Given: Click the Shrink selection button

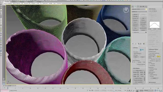Looking at the screenshot, I should tap(136, 57).
